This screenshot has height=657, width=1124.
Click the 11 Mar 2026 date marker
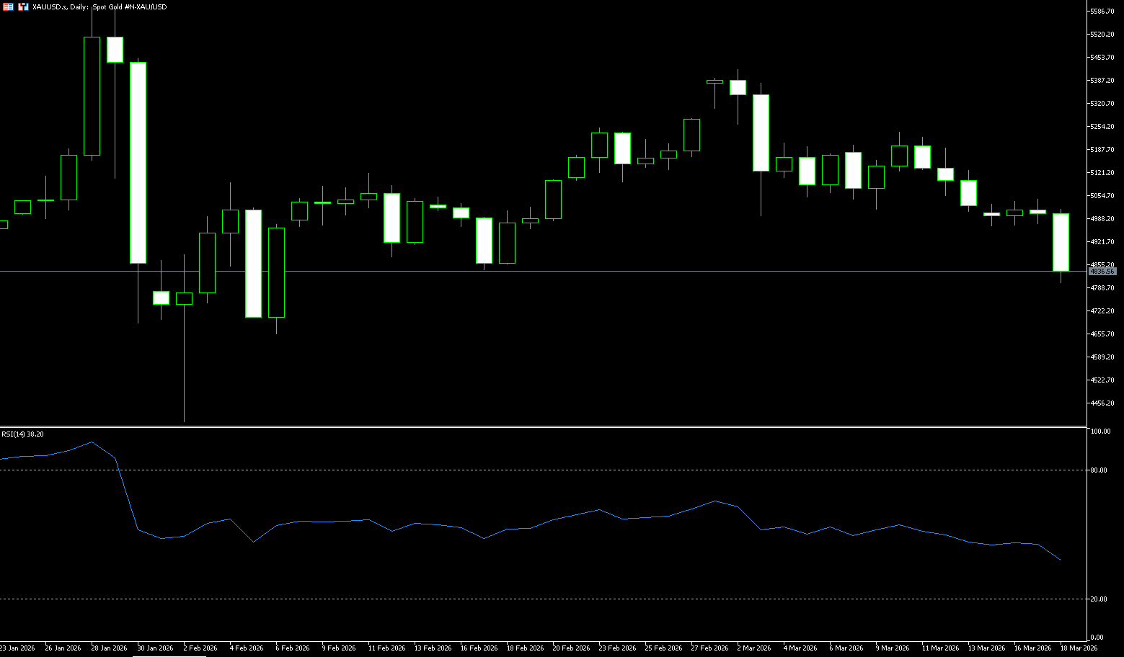(x=940, y=648)
